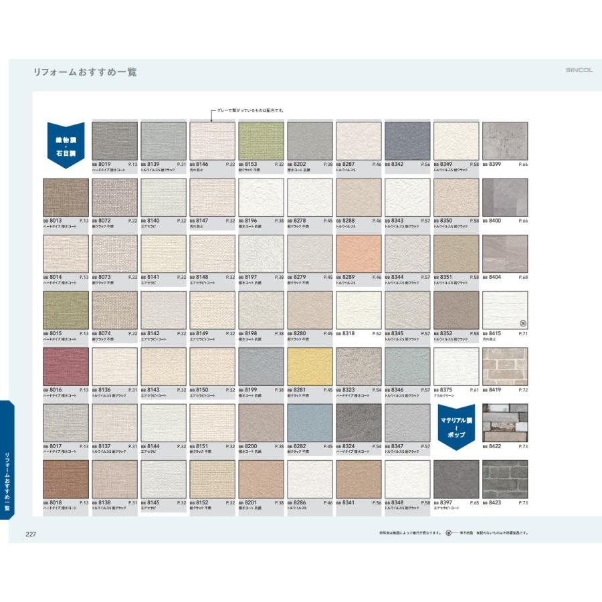Click the SINCOL logo in the header
The height and width of the screenshot is (602, 602).
pyautogui.click(x=579, y=70)
